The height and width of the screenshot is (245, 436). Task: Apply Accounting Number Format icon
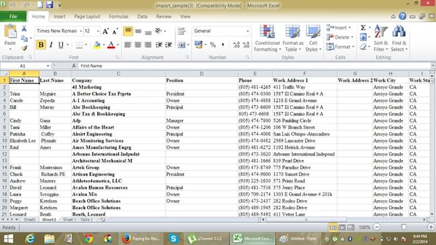point(198,44)
